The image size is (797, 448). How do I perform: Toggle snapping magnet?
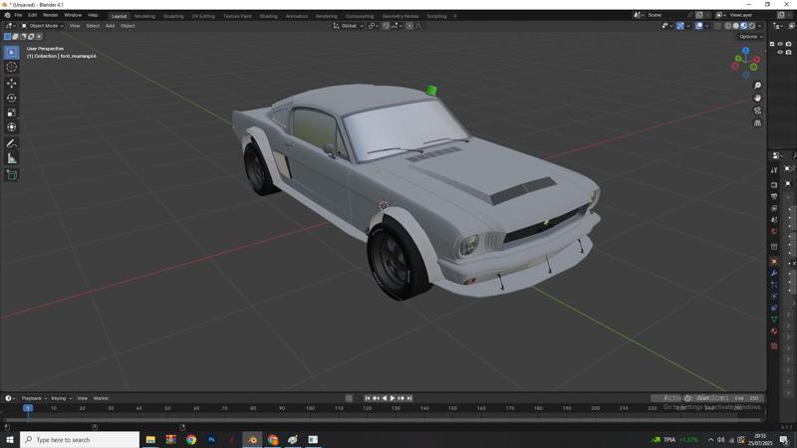(386, 26)
